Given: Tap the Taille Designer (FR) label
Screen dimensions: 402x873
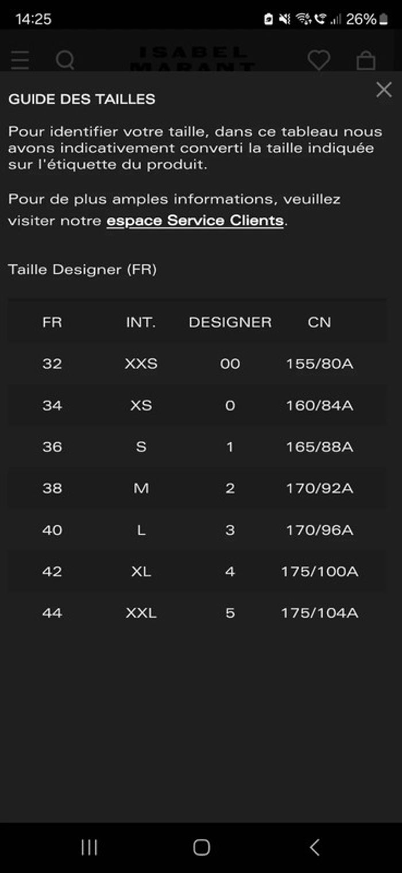Looking at the screenshot, I should pyautogui.click(x=82, y=269).
